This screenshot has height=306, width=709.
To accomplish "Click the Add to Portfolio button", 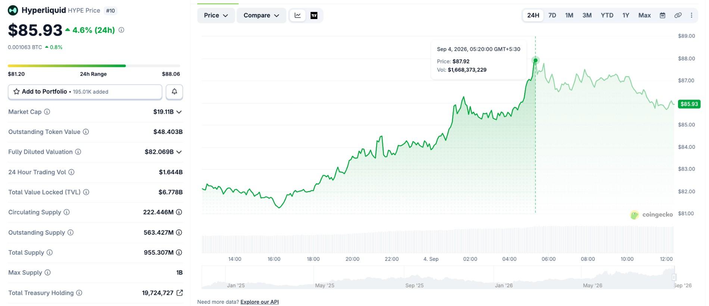I will click(85, 92).
